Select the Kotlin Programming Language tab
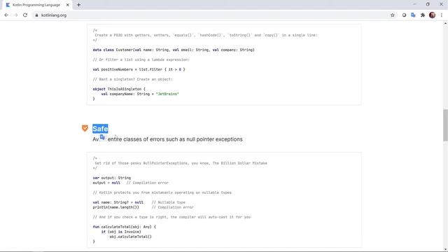The image size is (448, 252). click(37, 5)
